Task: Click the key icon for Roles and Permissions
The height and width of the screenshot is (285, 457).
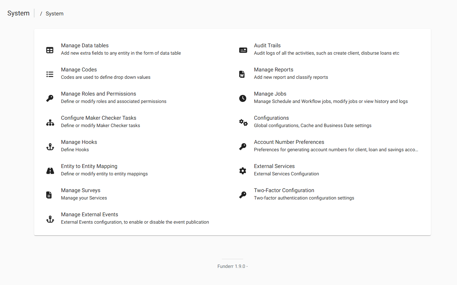Action: coord(50,98)
